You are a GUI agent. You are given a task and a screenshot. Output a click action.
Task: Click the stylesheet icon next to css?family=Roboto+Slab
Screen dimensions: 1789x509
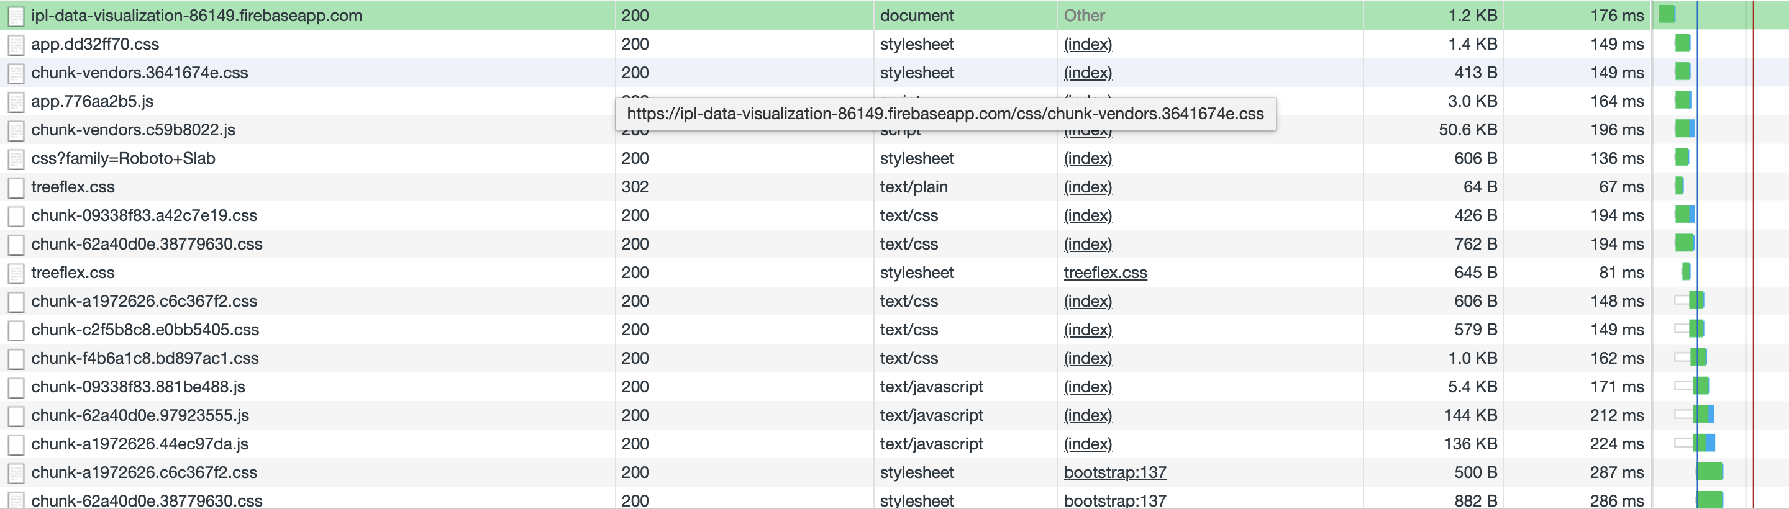(16, 158)
